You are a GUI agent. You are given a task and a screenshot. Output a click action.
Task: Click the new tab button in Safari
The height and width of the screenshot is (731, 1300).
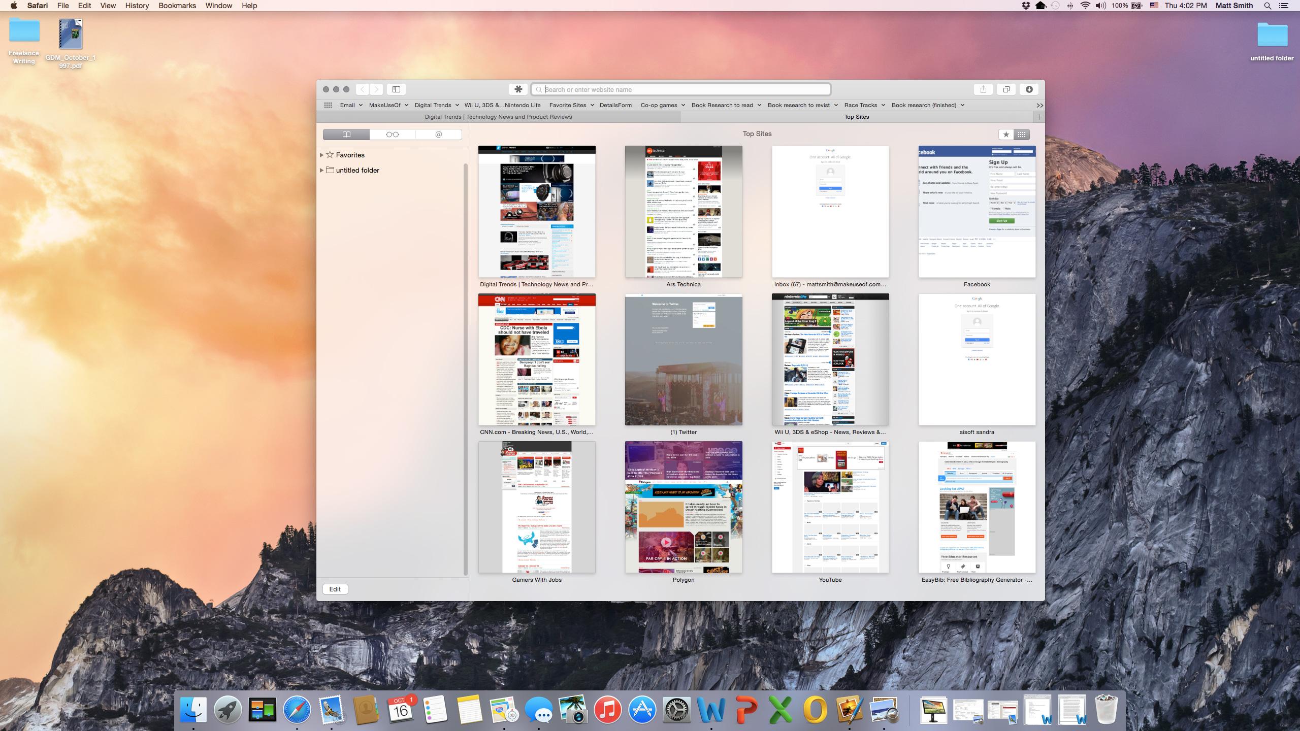pos(1038,116)
